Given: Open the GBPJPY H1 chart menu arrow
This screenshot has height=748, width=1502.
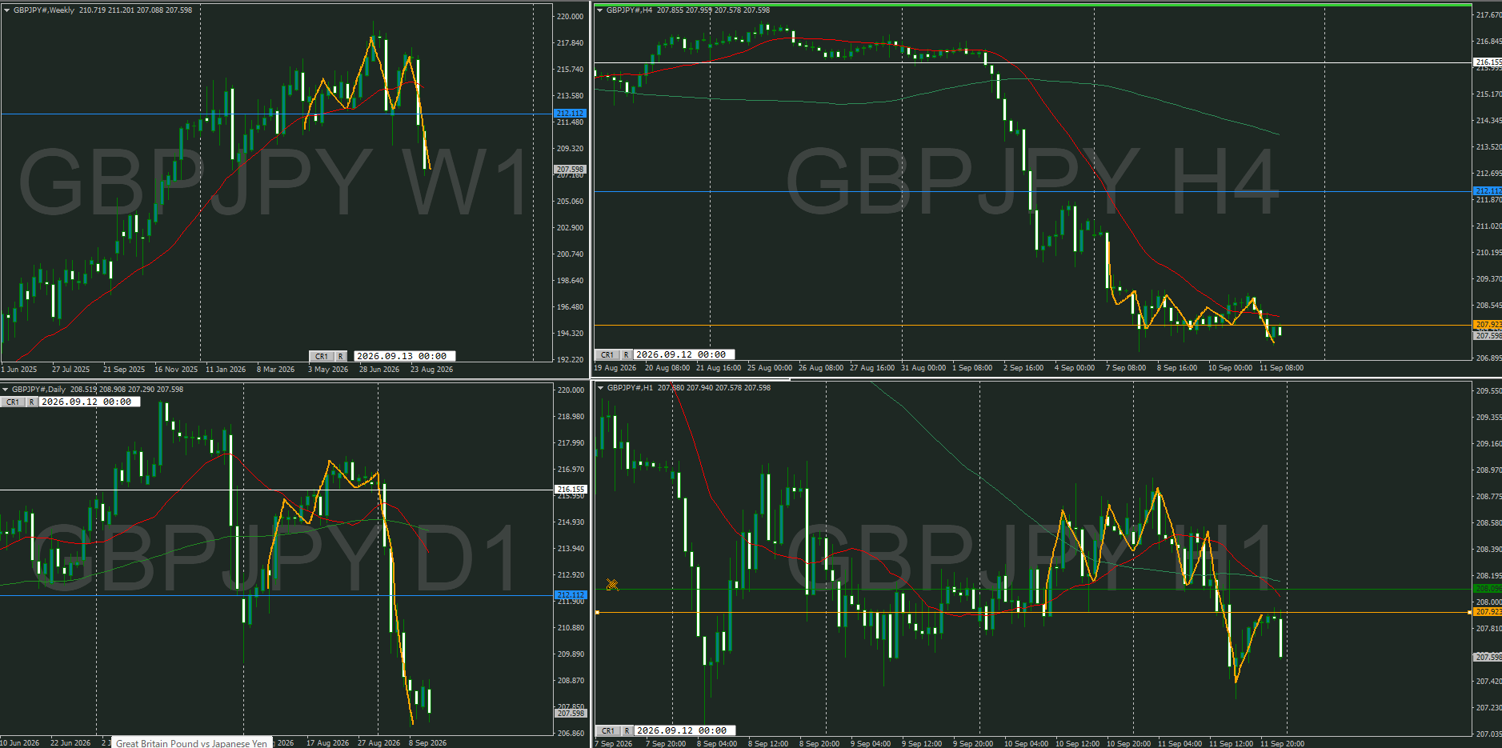Looking at the screenshot, I should pyautogui.click(x=600, y=388).
